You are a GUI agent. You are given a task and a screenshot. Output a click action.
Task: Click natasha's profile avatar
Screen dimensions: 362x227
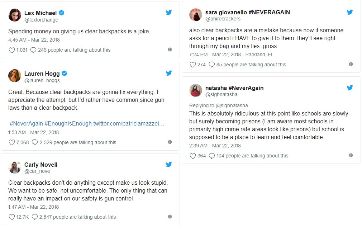pos(196,90)
